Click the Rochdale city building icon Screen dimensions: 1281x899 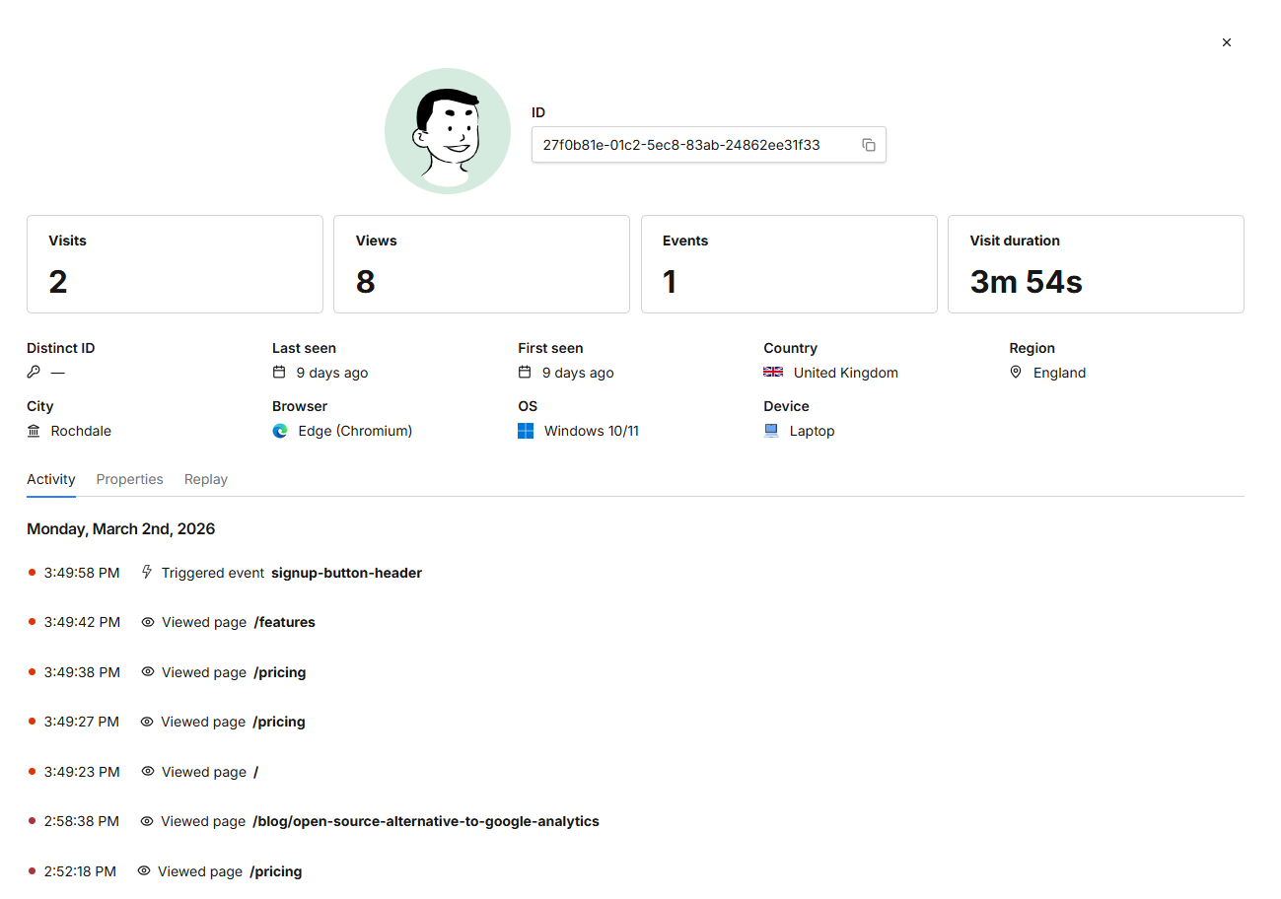[x=35, y=431]
